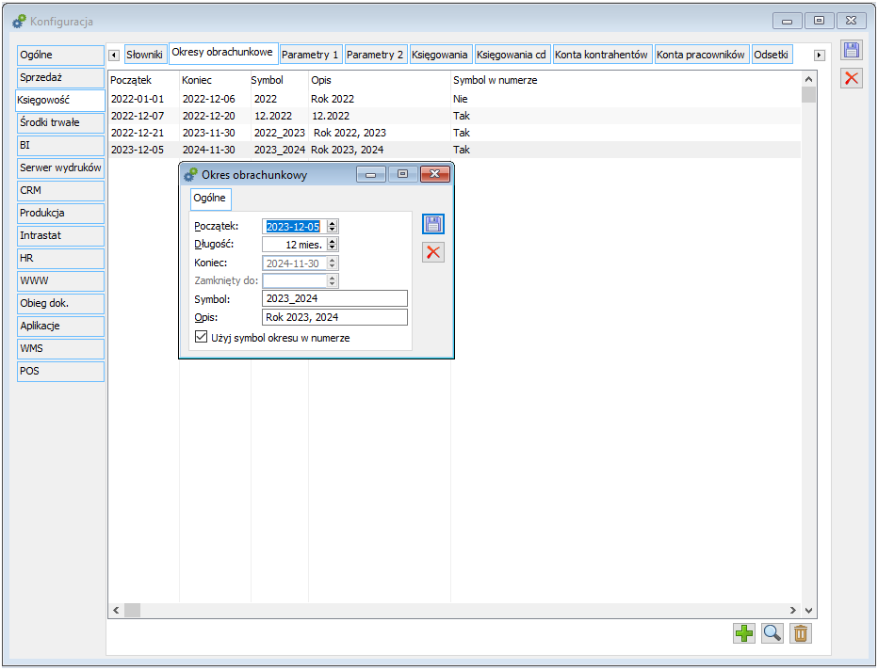Click the horizontal scrollbar thumb
Viewport: 878px width, 670px height.
pyautogui.click(x=132, y=610)
